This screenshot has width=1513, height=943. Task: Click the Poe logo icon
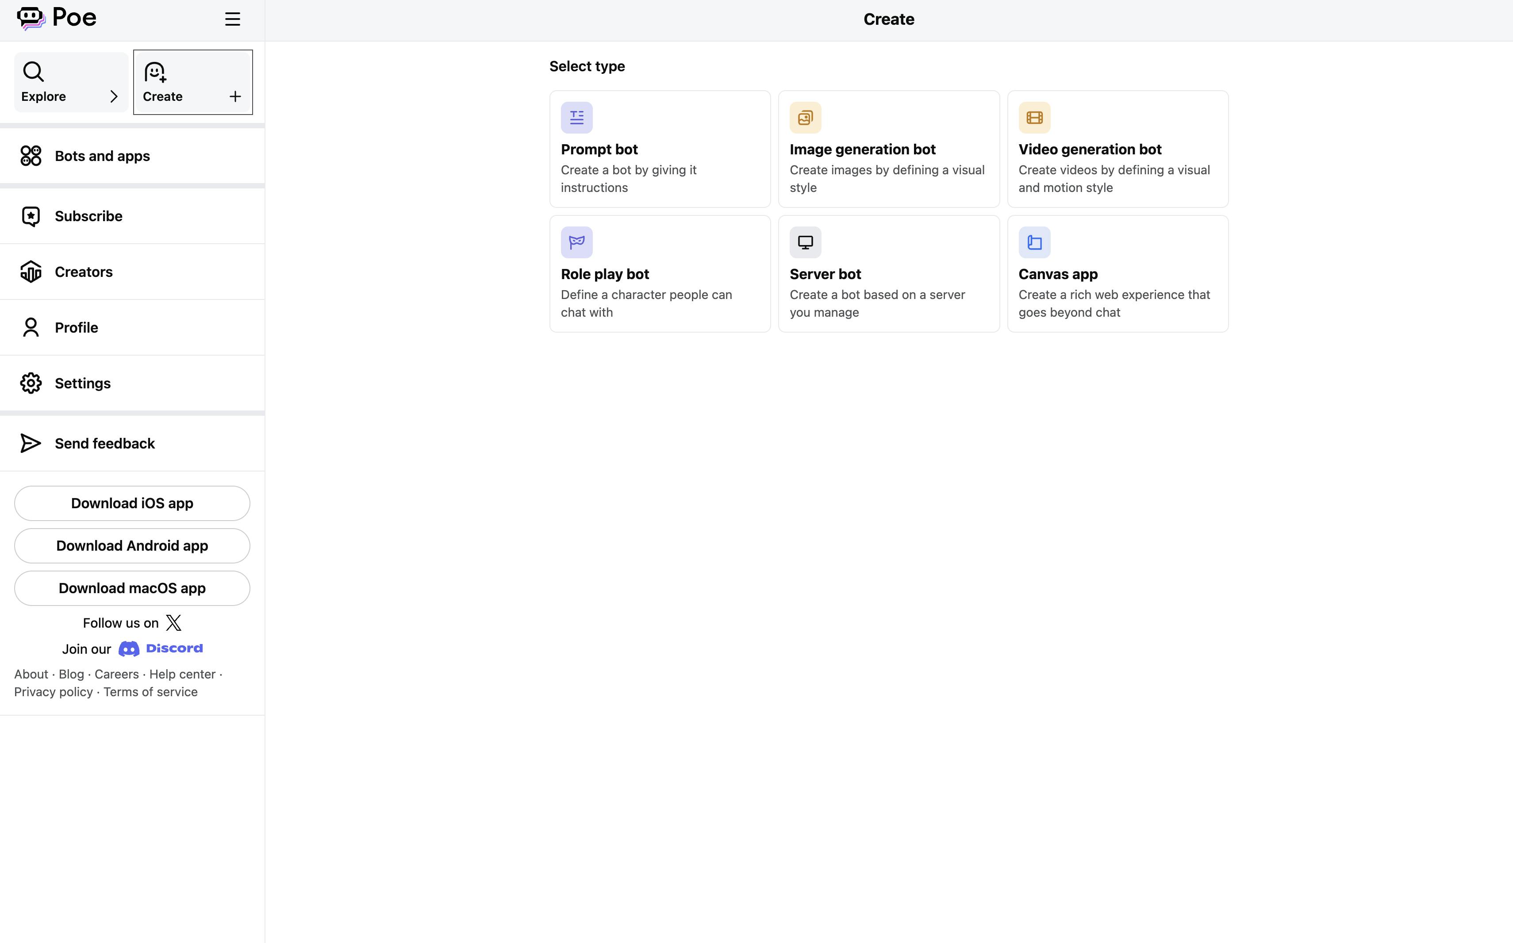click(31, 18)
